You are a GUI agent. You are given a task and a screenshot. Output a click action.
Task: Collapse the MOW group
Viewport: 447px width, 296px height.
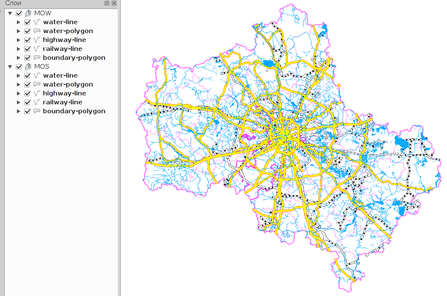[x=10, y=13]
